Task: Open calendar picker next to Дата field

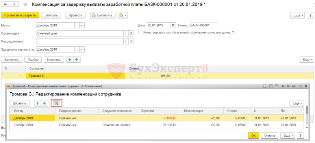Action: click(173, 26)
